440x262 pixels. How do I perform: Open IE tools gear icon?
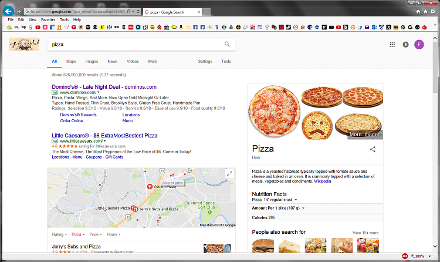433,12
